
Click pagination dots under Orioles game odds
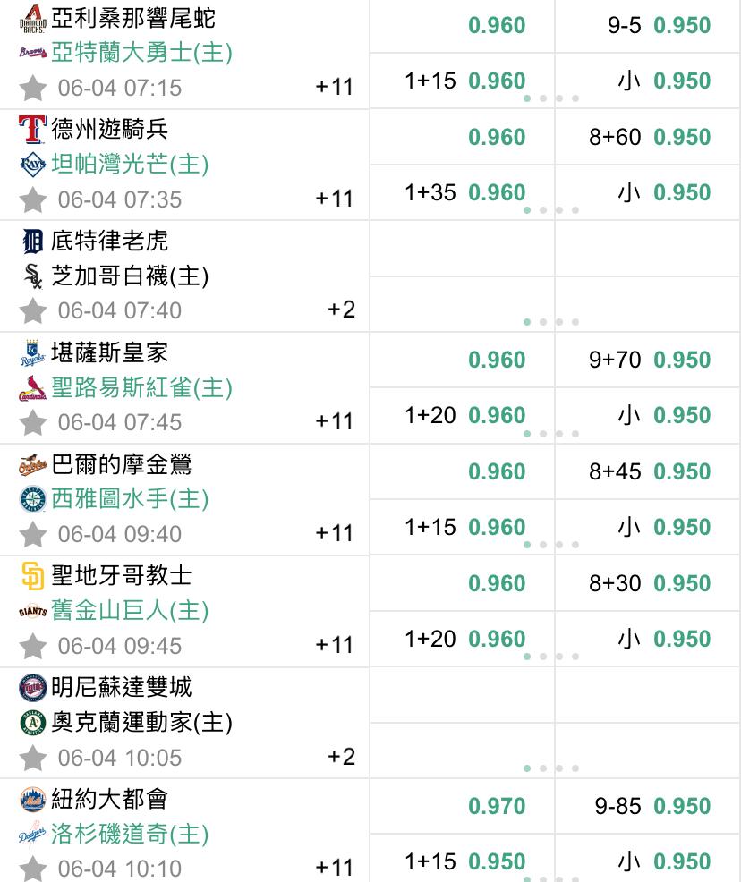pyautogui.click(x=550, y=545)
